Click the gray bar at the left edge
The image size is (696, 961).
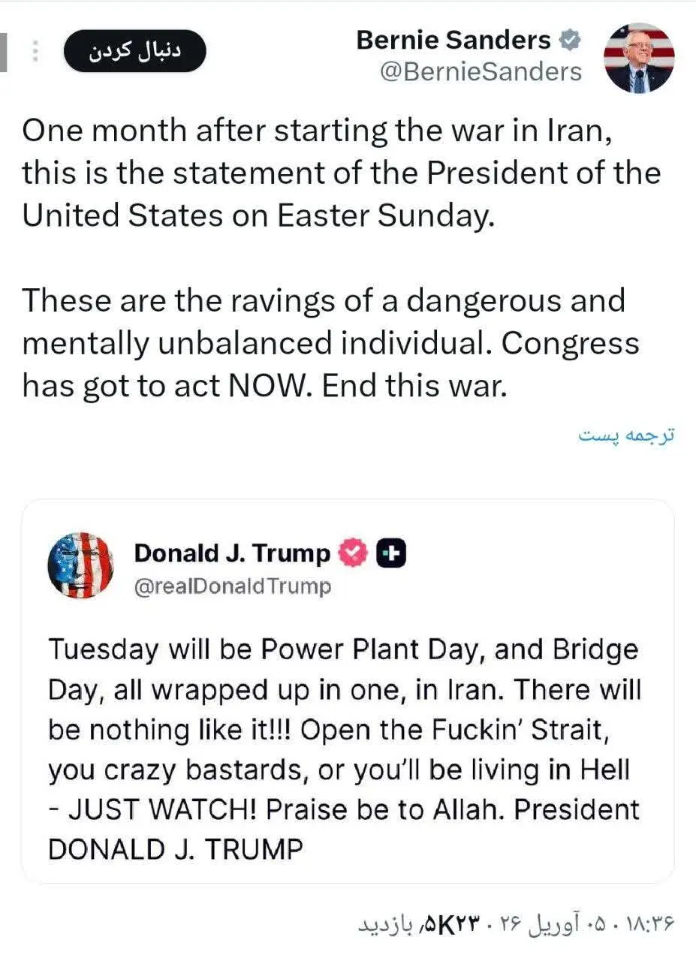(x=3, y=51)
